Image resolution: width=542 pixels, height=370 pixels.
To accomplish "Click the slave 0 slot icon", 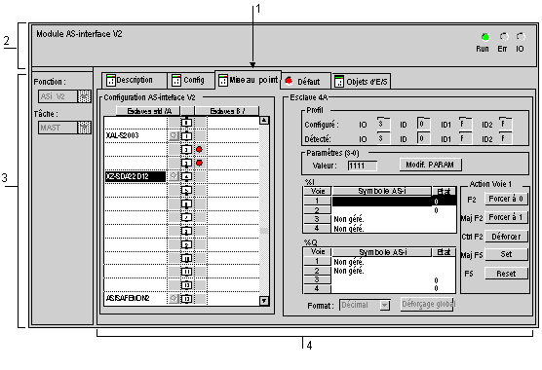I will (186, 122).
